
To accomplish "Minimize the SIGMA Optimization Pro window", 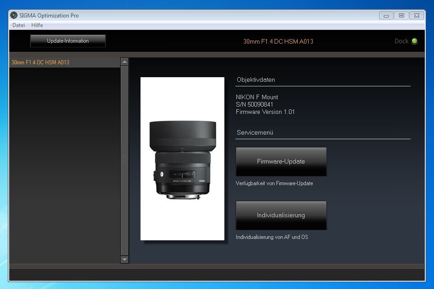I will pyautogui.click(x=386, y=16).
